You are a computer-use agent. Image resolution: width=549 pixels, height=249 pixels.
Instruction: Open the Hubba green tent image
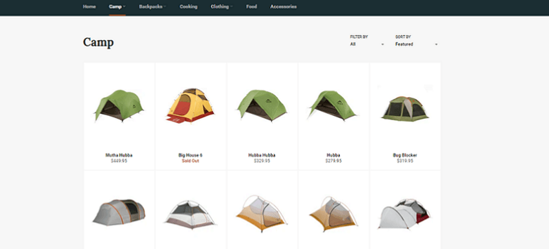pyautogui.click(x=333, y=105)
